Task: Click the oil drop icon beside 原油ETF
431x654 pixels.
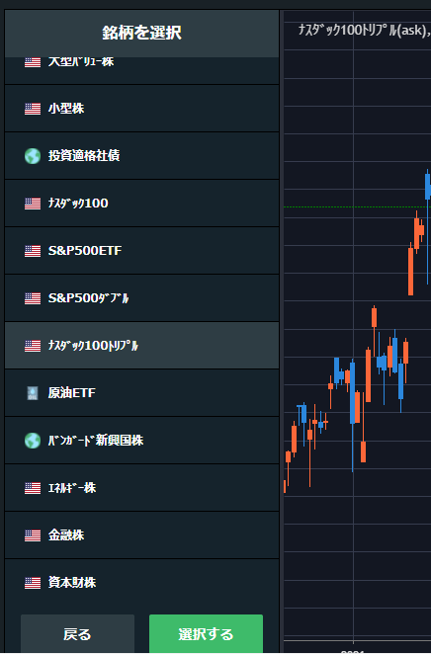Action: [33, 393]
